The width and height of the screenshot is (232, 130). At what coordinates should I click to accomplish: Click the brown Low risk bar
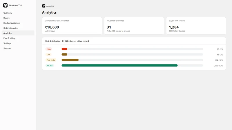[x=64, y=55]
